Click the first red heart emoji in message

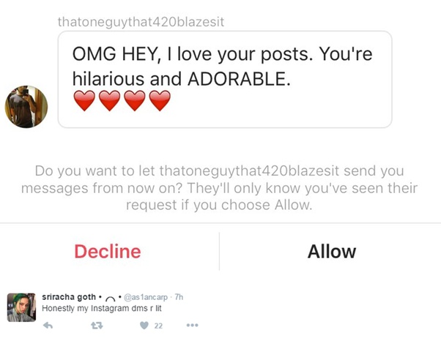click(84, 100)
